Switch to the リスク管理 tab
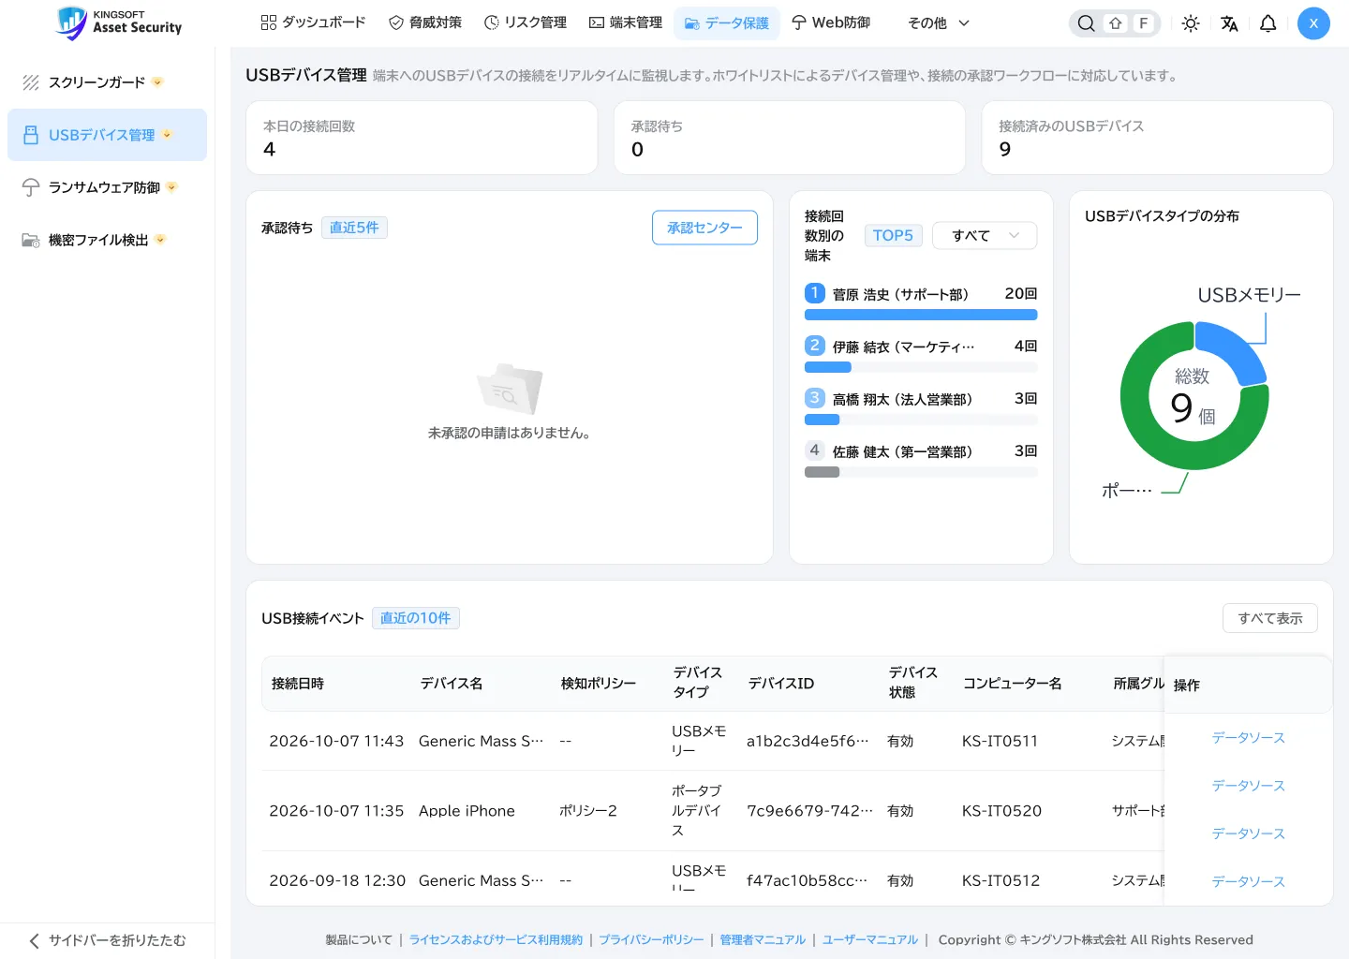Screen dimensions: 1349x959 pos(526,22)
